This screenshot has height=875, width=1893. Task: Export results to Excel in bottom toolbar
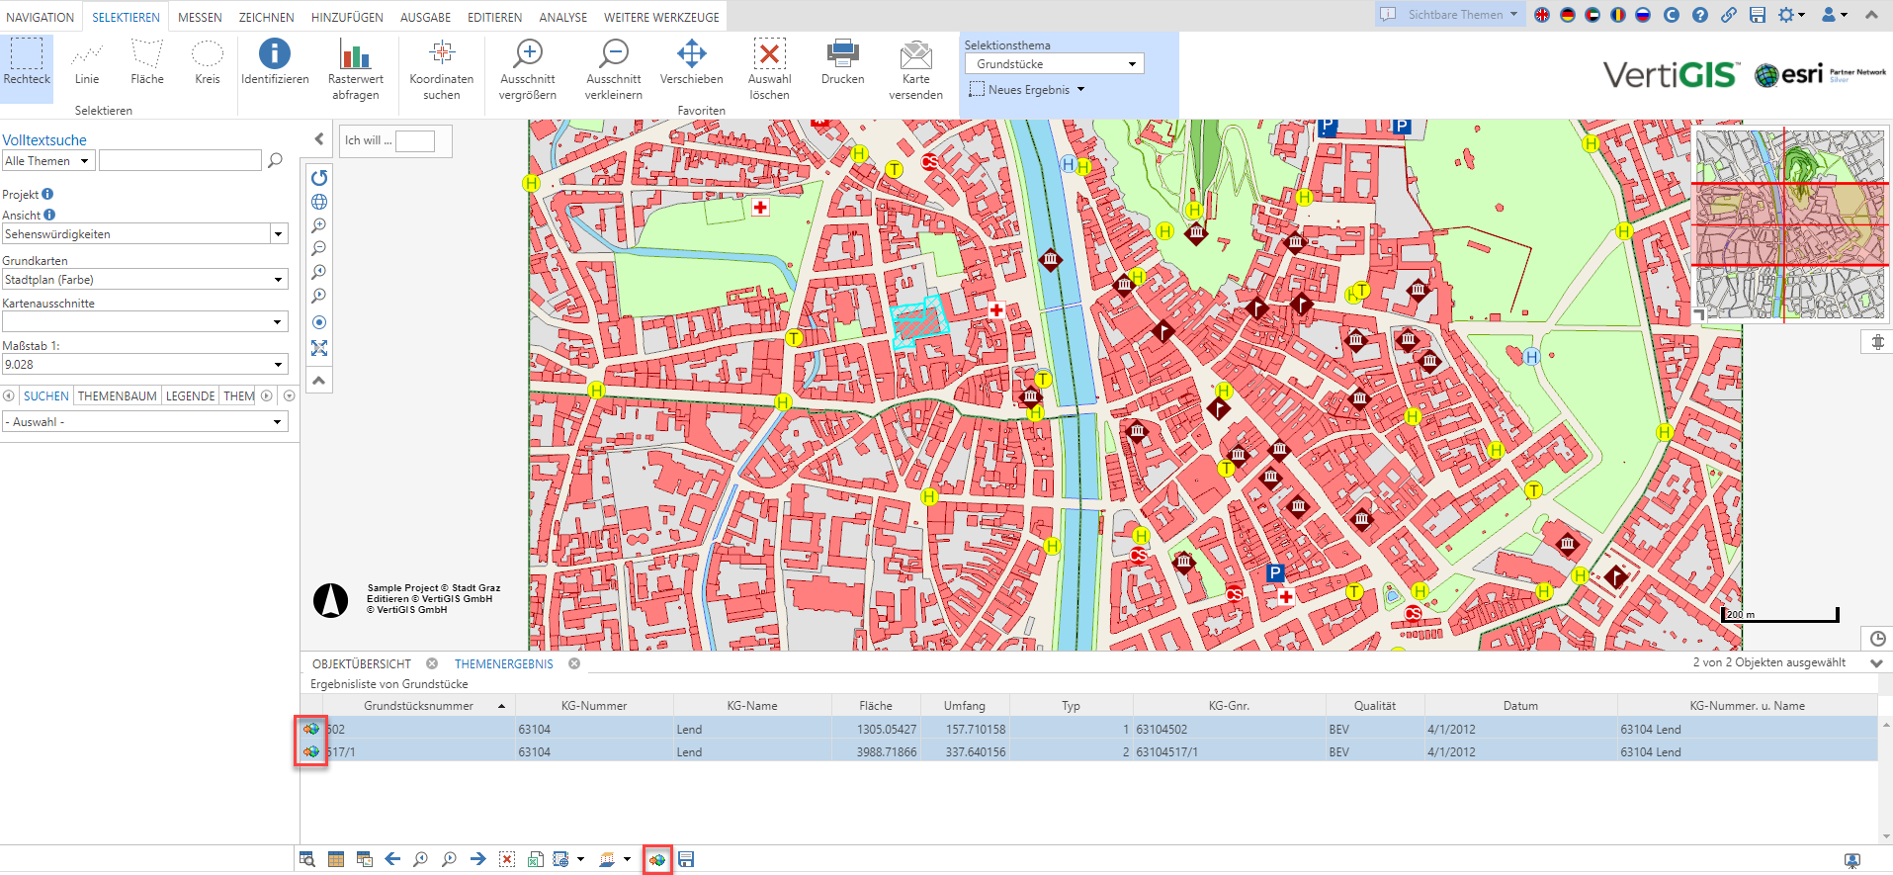(x=535, y=859)
